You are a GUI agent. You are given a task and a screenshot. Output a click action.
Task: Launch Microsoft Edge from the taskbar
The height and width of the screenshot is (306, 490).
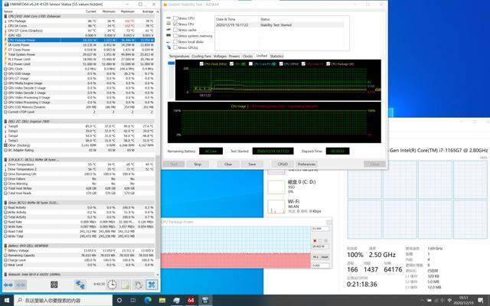[148, 301]
